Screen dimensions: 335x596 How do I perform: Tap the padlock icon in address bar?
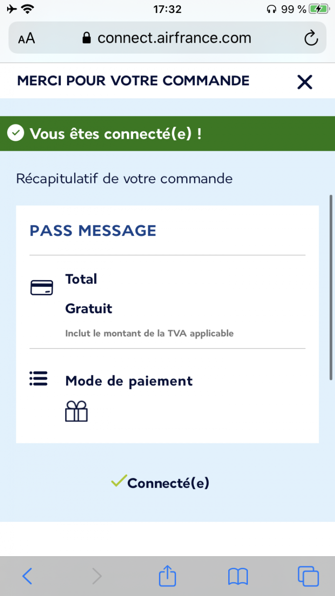tap(86, 38)
